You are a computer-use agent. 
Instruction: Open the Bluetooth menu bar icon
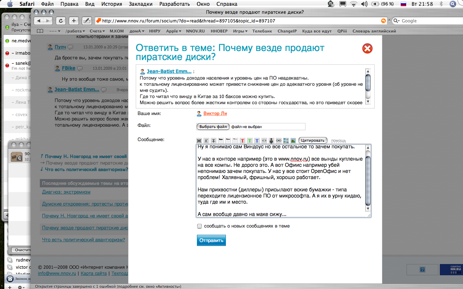[441, 4]
